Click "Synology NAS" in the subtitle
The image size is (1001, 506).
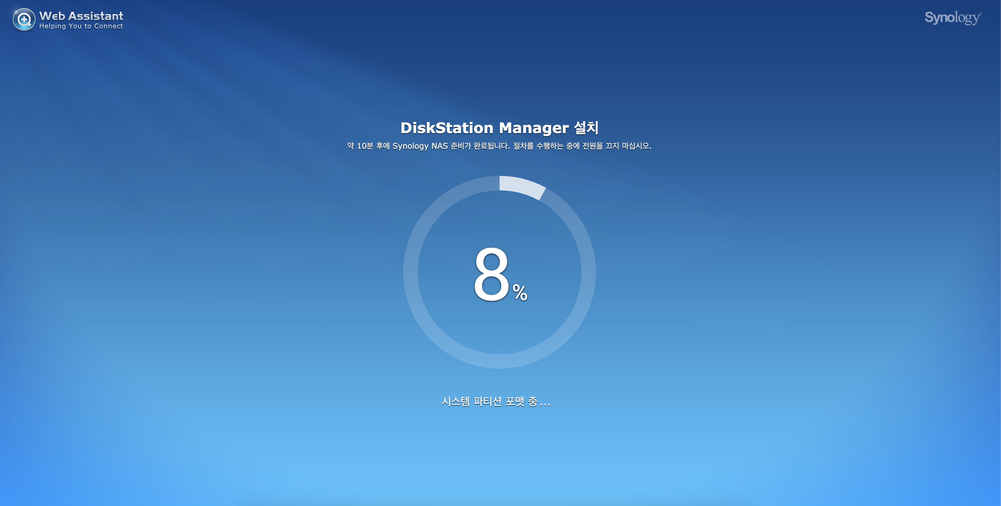point(420,146)
